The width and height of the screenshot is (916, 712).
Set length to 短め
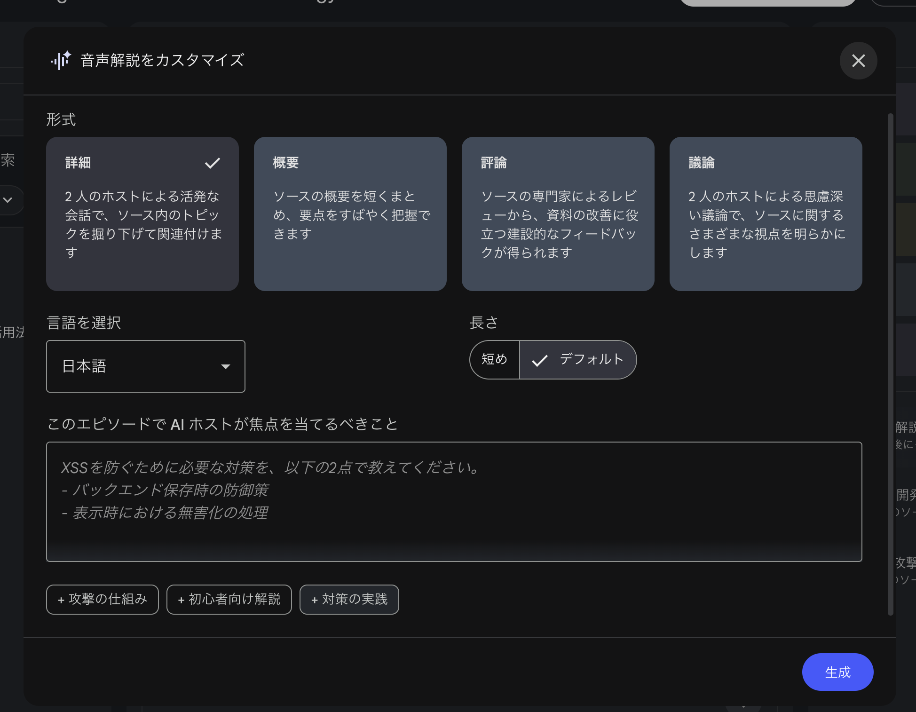click(495, 360)
